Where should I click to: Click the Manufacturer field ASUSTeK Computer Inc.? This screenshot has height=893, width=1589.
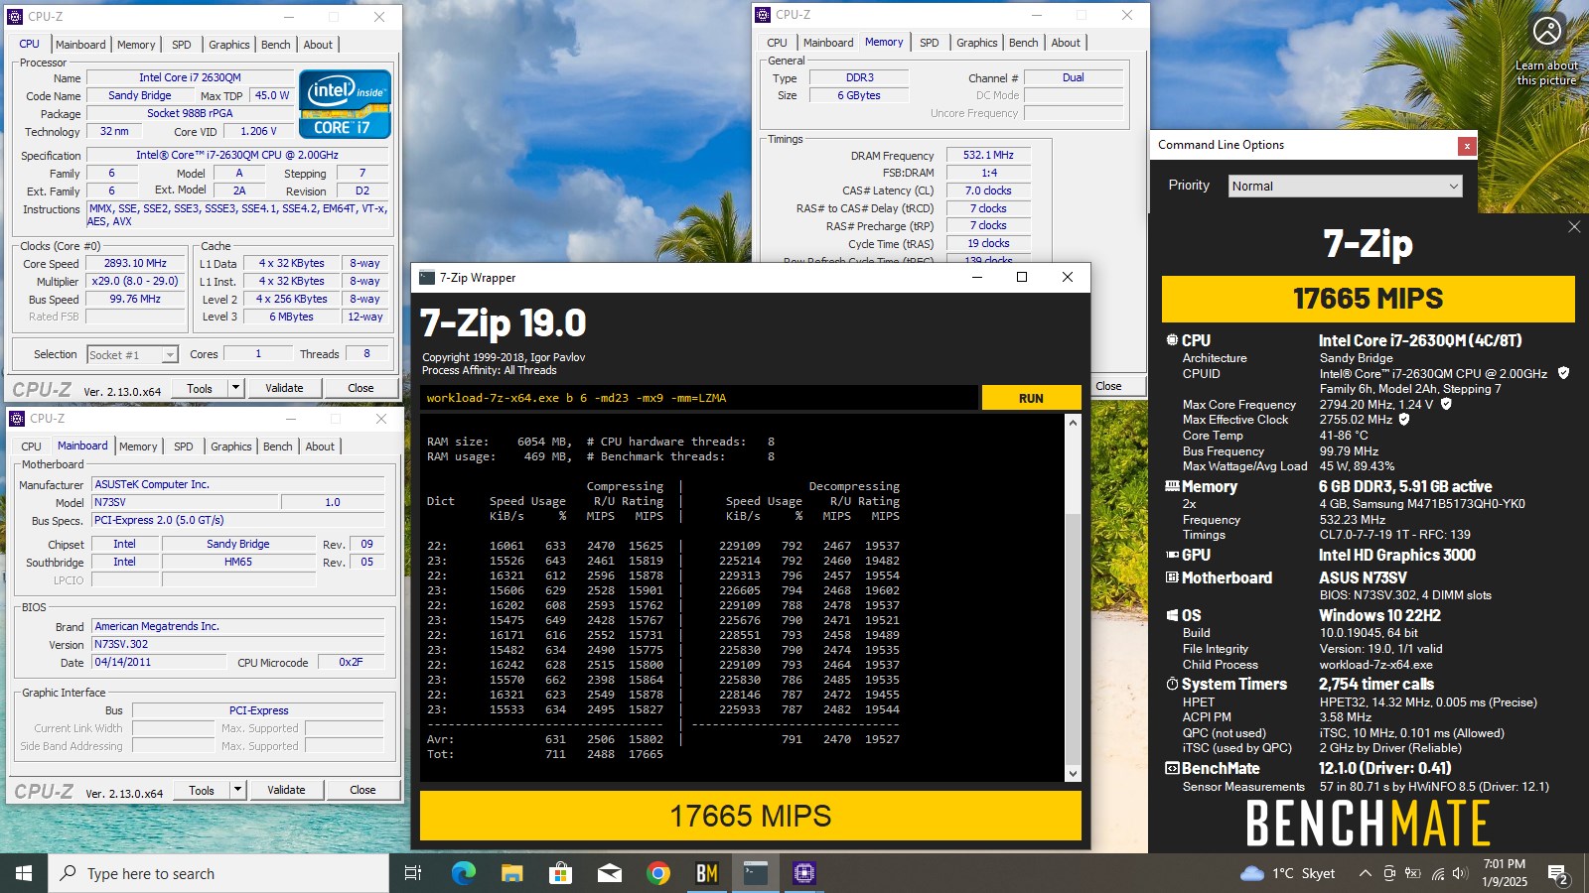click(237, 484)
